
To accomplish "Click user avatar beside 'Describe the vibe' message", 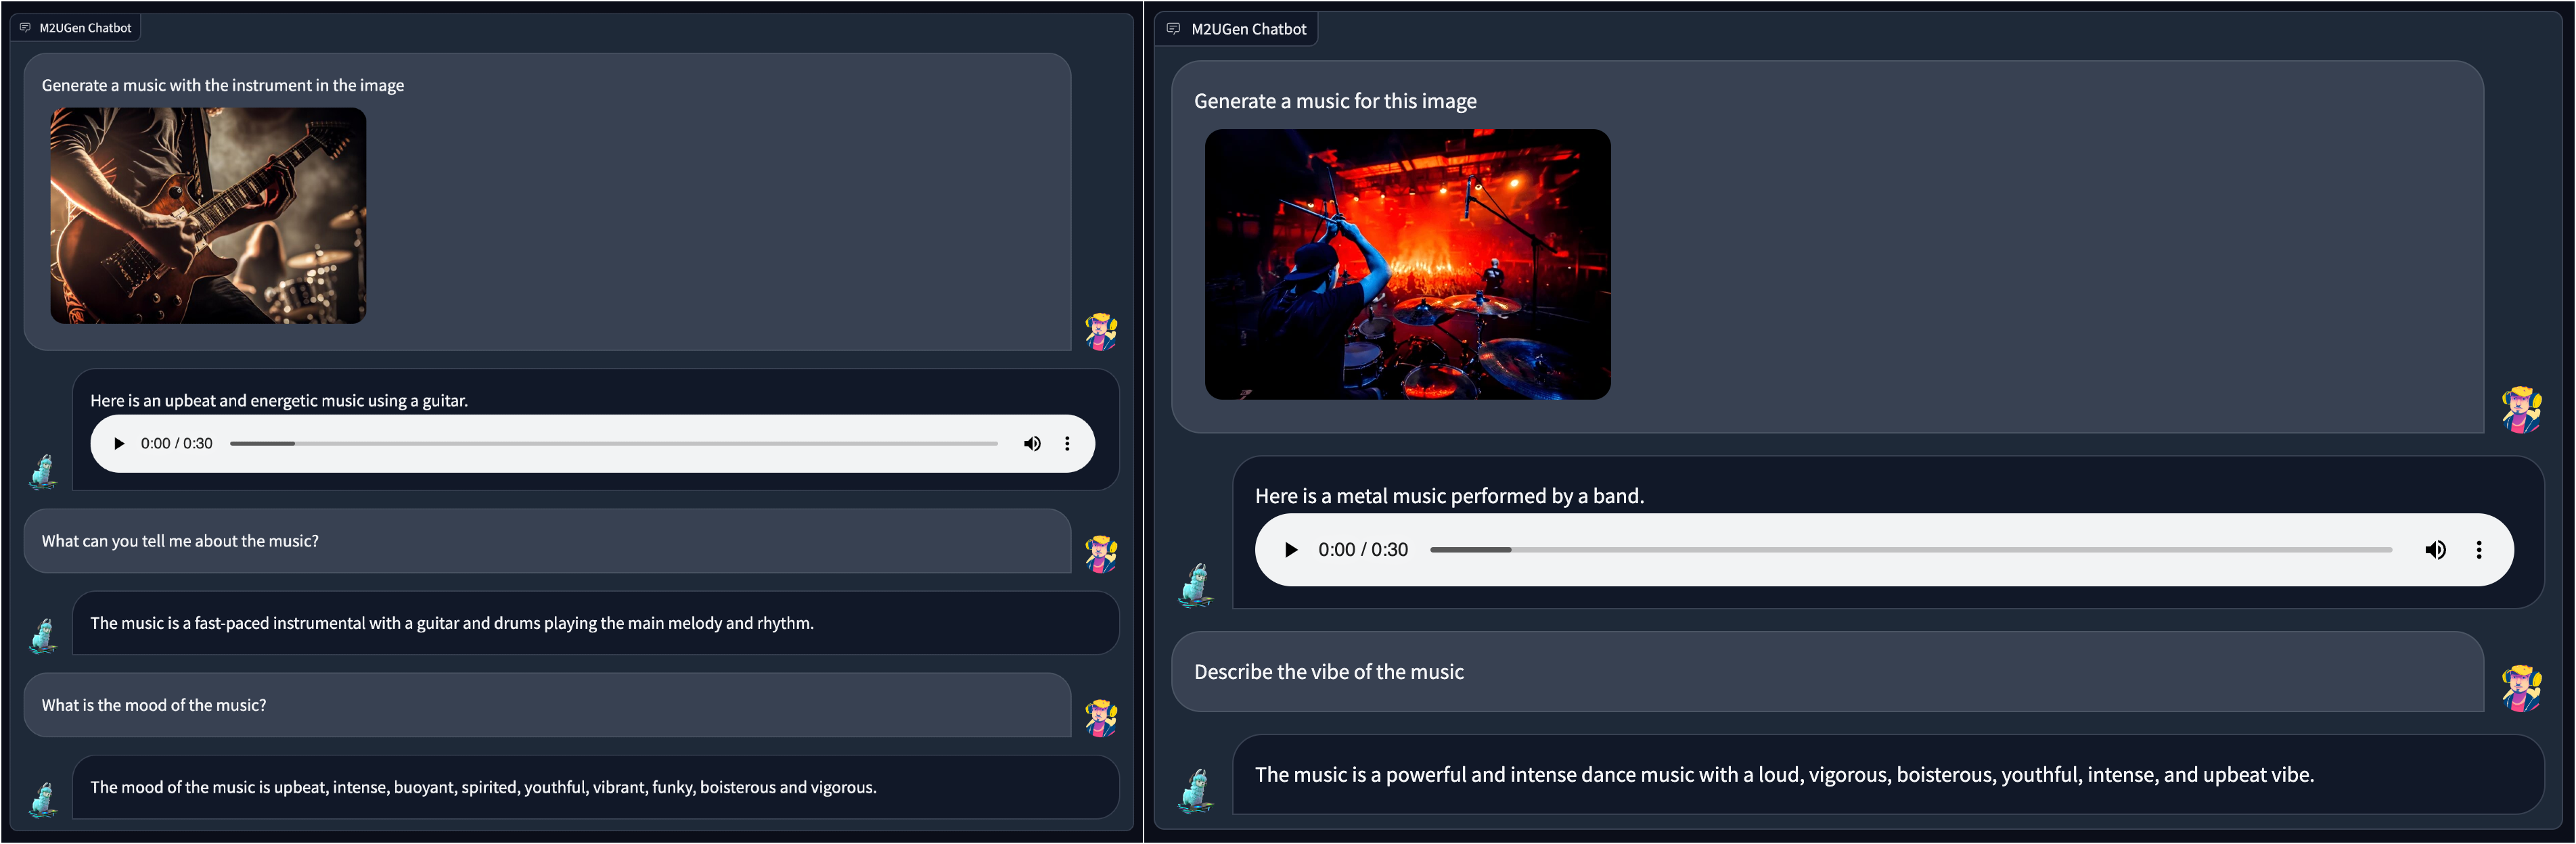I will [x=2521, y=688].
